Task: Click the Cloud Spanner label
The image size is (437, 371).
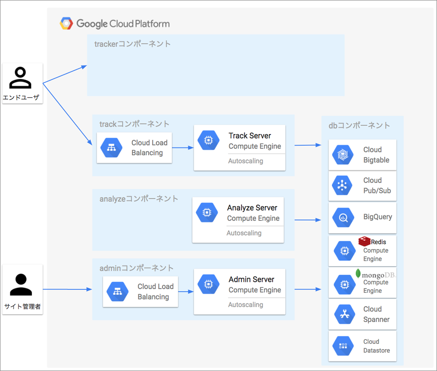Action: pos(376,314)
